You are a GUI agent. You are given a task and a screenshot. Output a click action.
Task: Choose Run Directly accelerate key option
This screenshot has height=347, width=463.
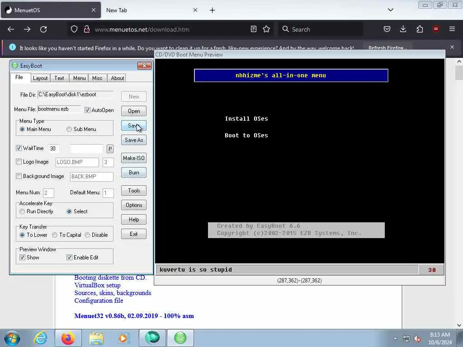(22, 211)
